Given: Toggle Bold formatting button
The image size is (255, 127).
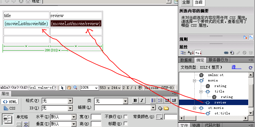Looking at the screenshot, I should click(135, 101).
